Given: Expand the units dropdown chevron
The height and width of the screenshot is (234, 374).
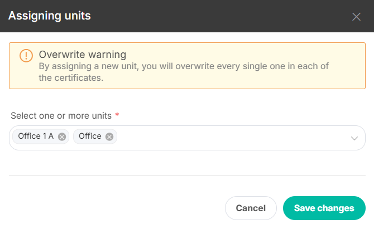Looking at the screenshot, I should tap(354, 138).
